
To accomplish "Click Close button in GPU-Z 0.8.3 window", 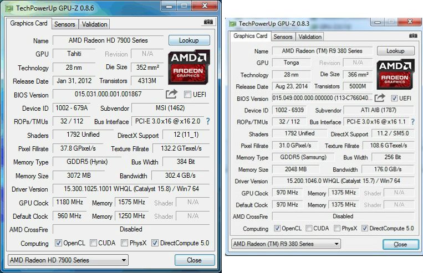I will click(401, 244).
